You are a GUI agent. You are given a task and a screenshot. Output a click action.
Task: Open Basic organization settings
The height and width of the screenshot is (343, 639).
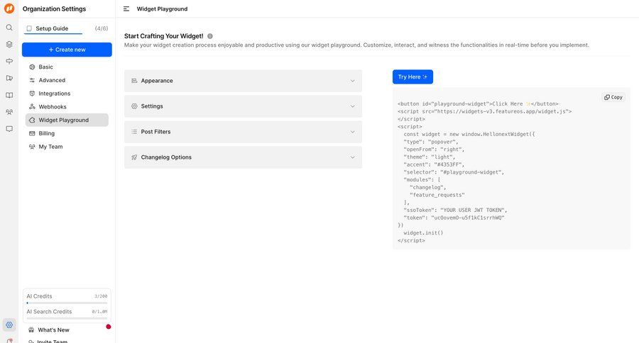(67, 67)
